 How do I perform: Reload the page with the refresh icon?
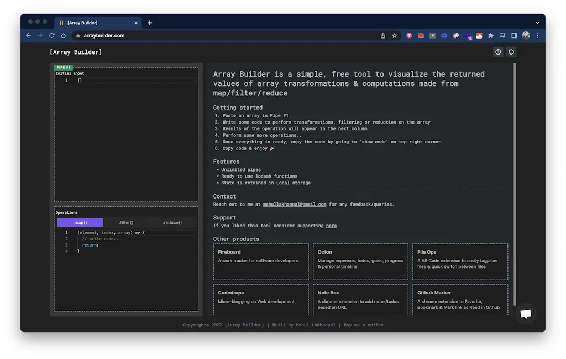click(51, 36)
